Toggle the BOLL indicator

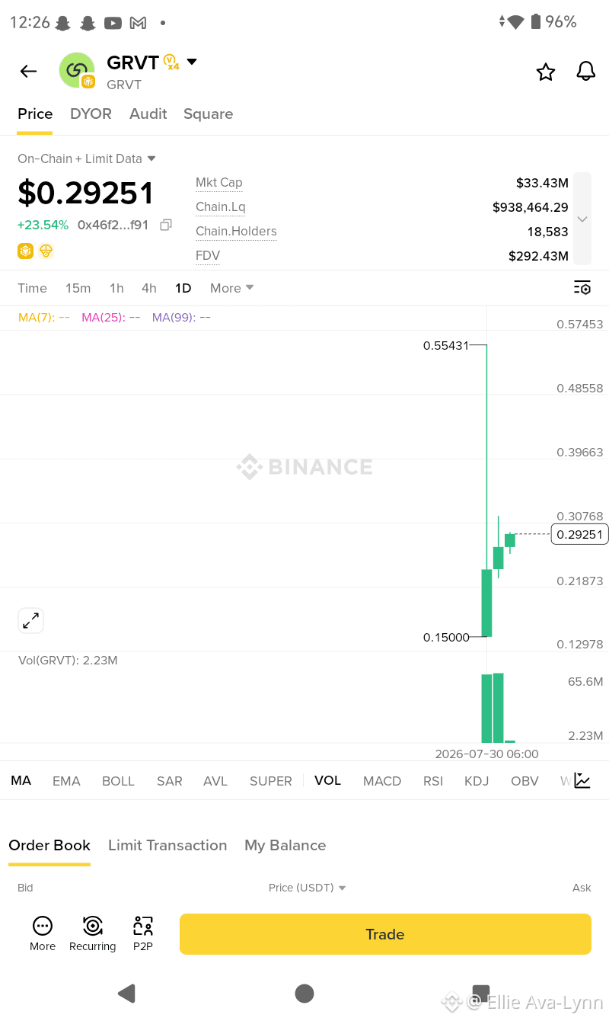tap(118, 781)
